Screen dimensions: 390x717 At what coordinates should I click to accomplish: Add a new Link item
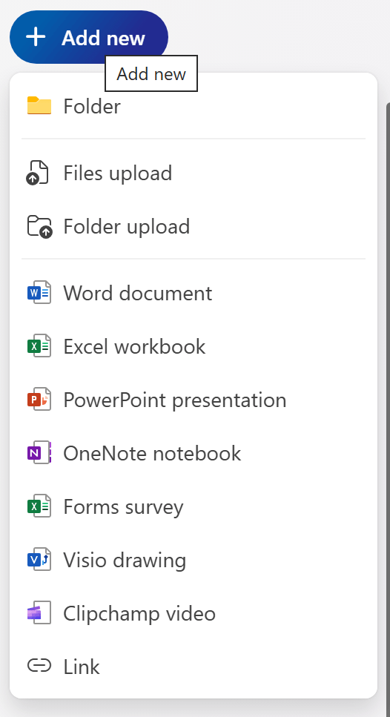pyautogui.click(x=194, y=667)
